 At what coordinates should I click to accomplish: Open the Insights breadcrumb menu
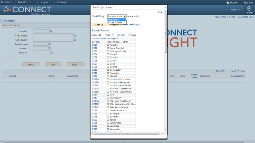click(x=46, y=2)
